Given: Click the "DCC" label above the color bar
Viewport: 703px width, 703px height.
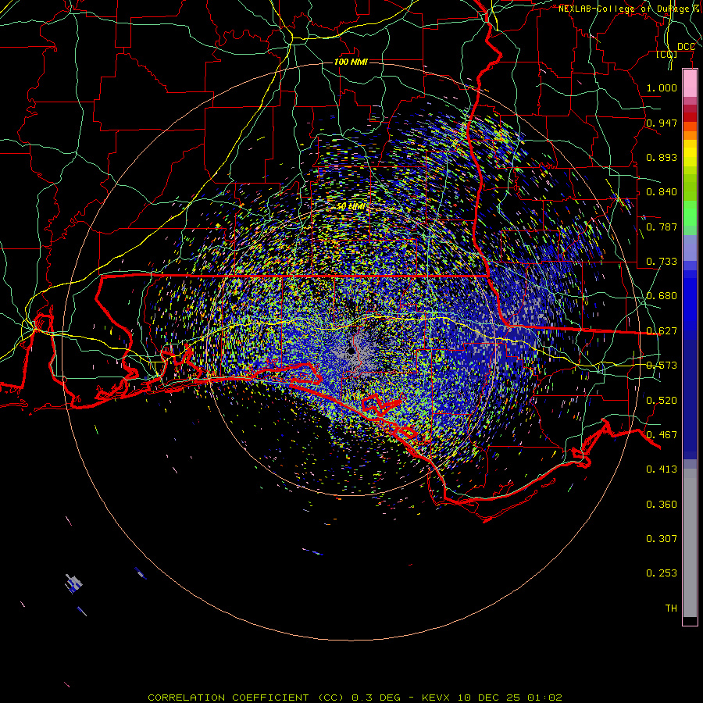Looking at the screenshot, I should 686,47.
